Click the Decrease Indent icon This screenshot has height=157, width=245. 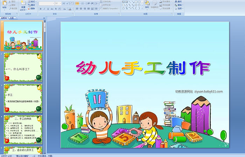click(x=89, y=3)
